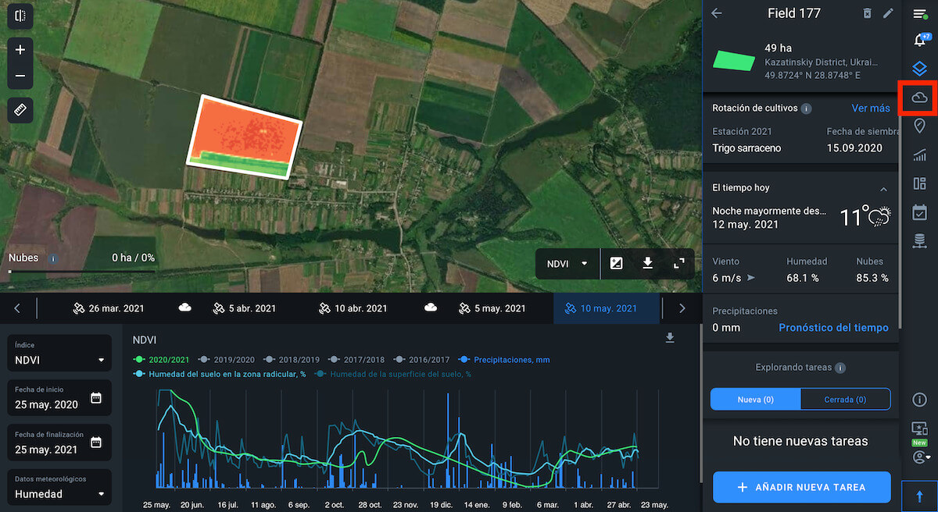
Task: Select the ruler measurement tool
Action: (20, 110)
